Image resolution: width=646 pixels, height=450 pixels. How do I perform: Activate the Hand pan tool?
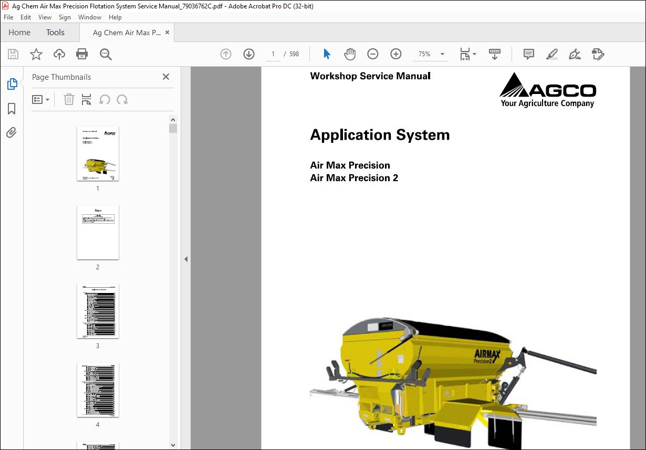(x=350, y=54)
